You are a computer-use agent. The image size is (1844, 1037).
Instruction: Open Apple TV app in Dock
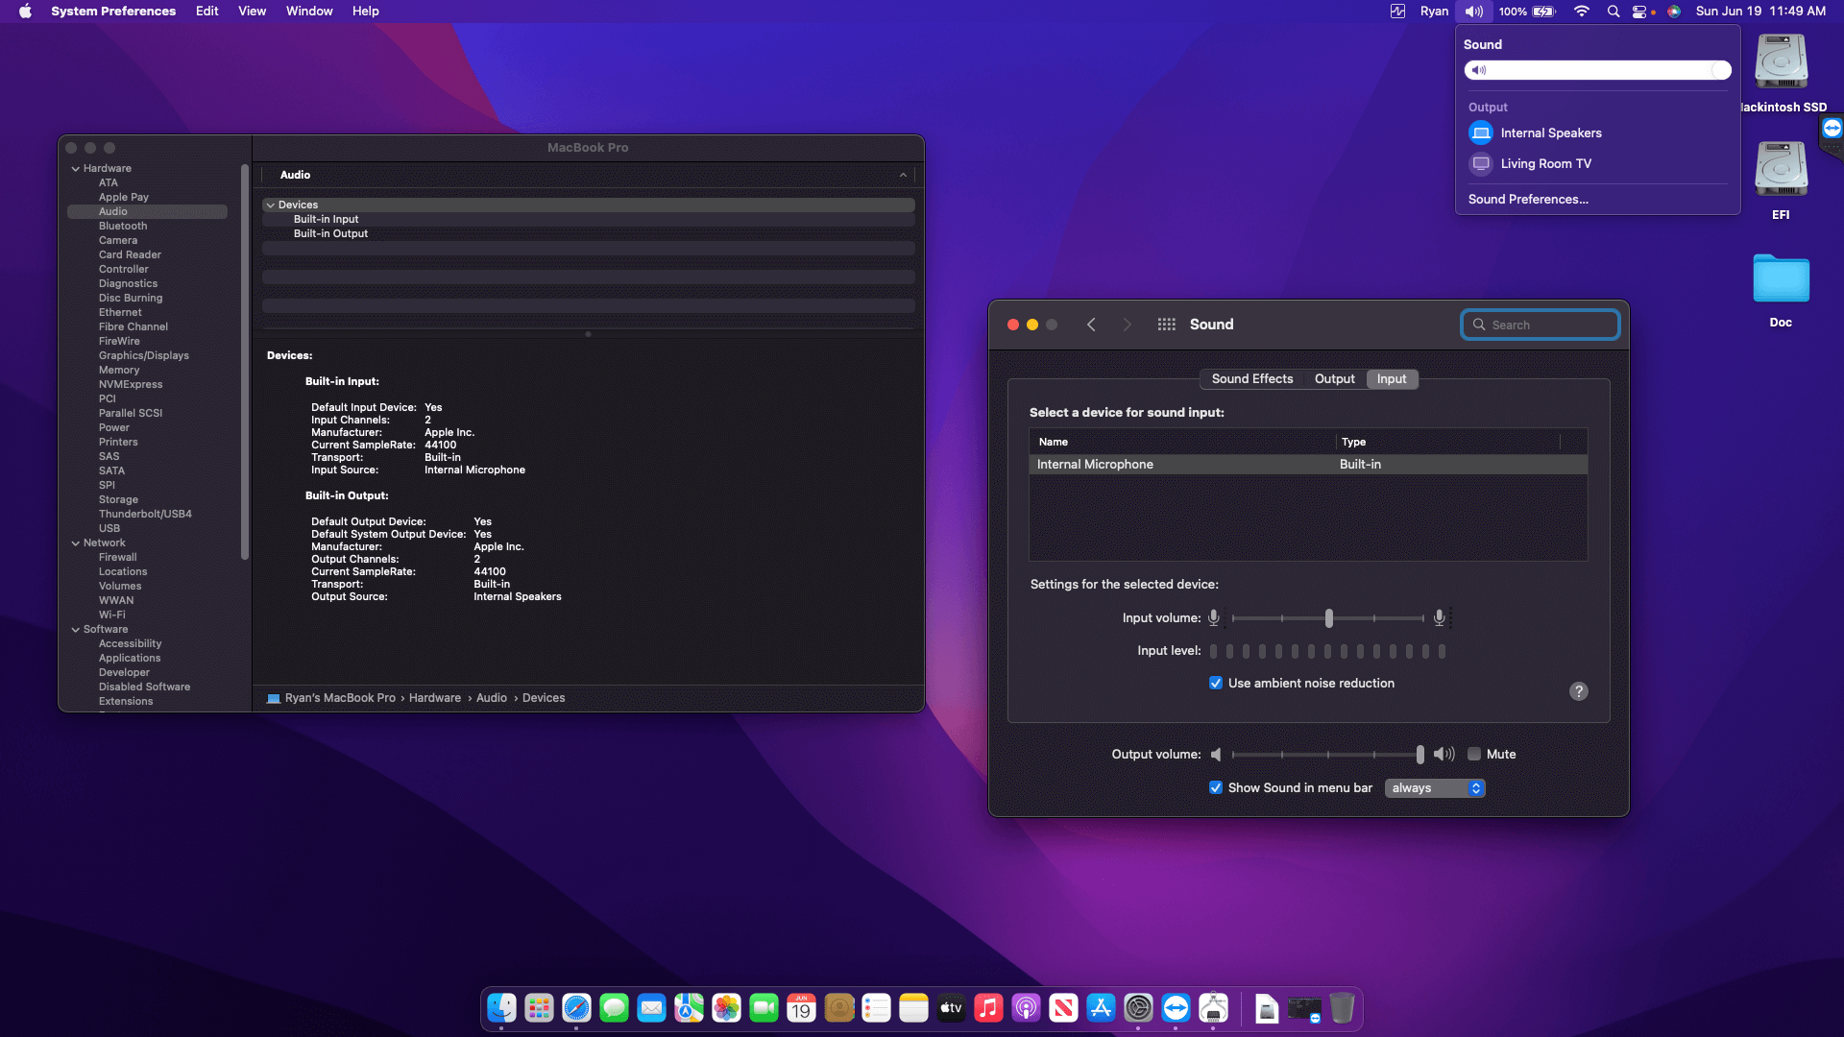951,1008
